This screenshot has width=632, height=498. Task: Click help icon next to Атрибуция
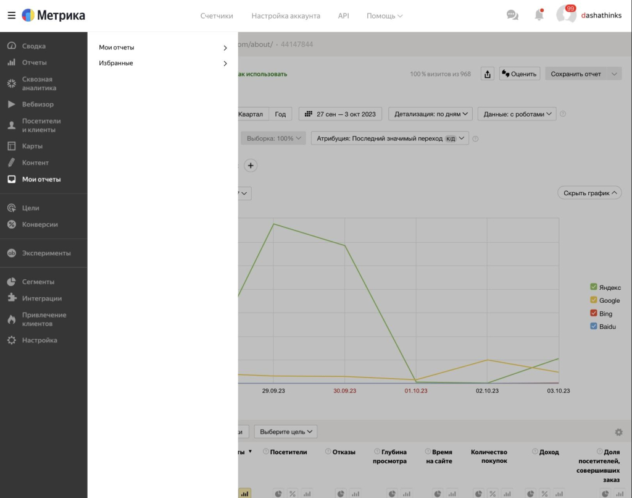click(x=475, y=139)
